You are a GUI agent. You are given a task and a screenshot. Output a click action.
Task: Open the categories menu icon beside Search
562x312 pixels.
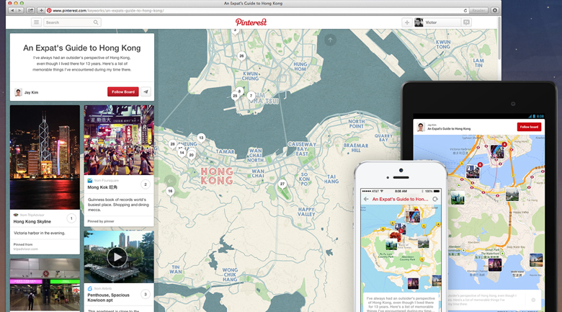[x=36, y=22]
